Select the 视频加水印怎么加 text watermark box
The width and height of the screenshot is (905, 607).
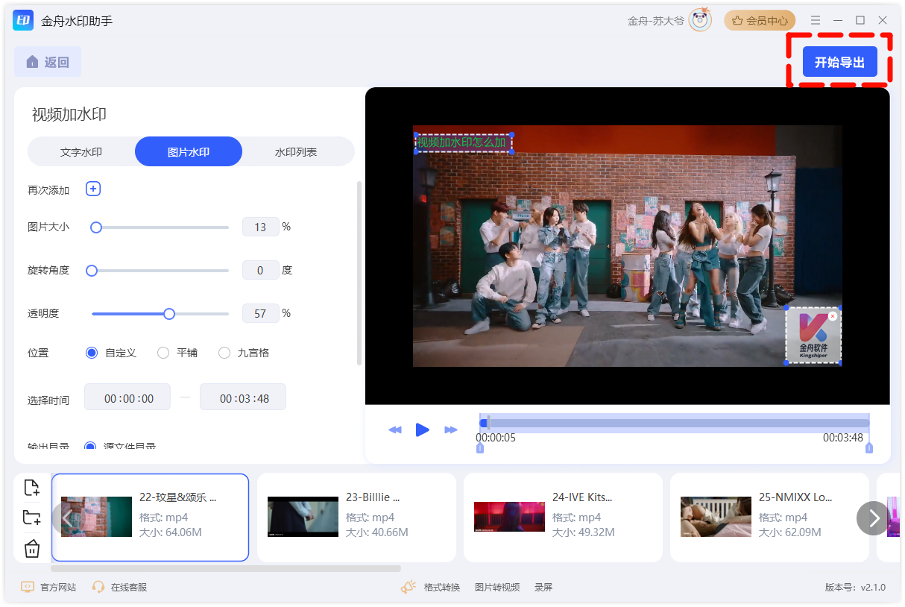pyautogui.click(x=462, y=142)
